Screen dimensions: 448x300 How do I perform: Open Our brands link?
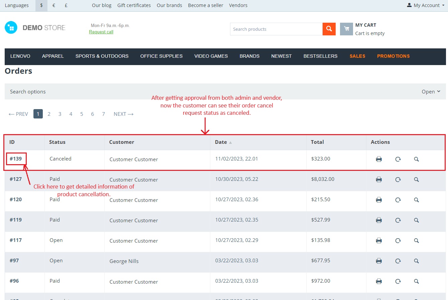click(170, 5)
